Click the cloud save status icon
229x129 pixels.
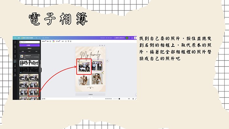point(43,38)
